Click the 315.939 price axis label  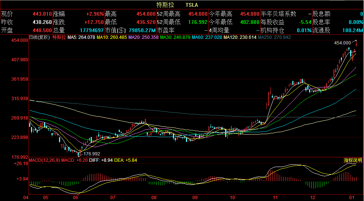pos(20,99)
